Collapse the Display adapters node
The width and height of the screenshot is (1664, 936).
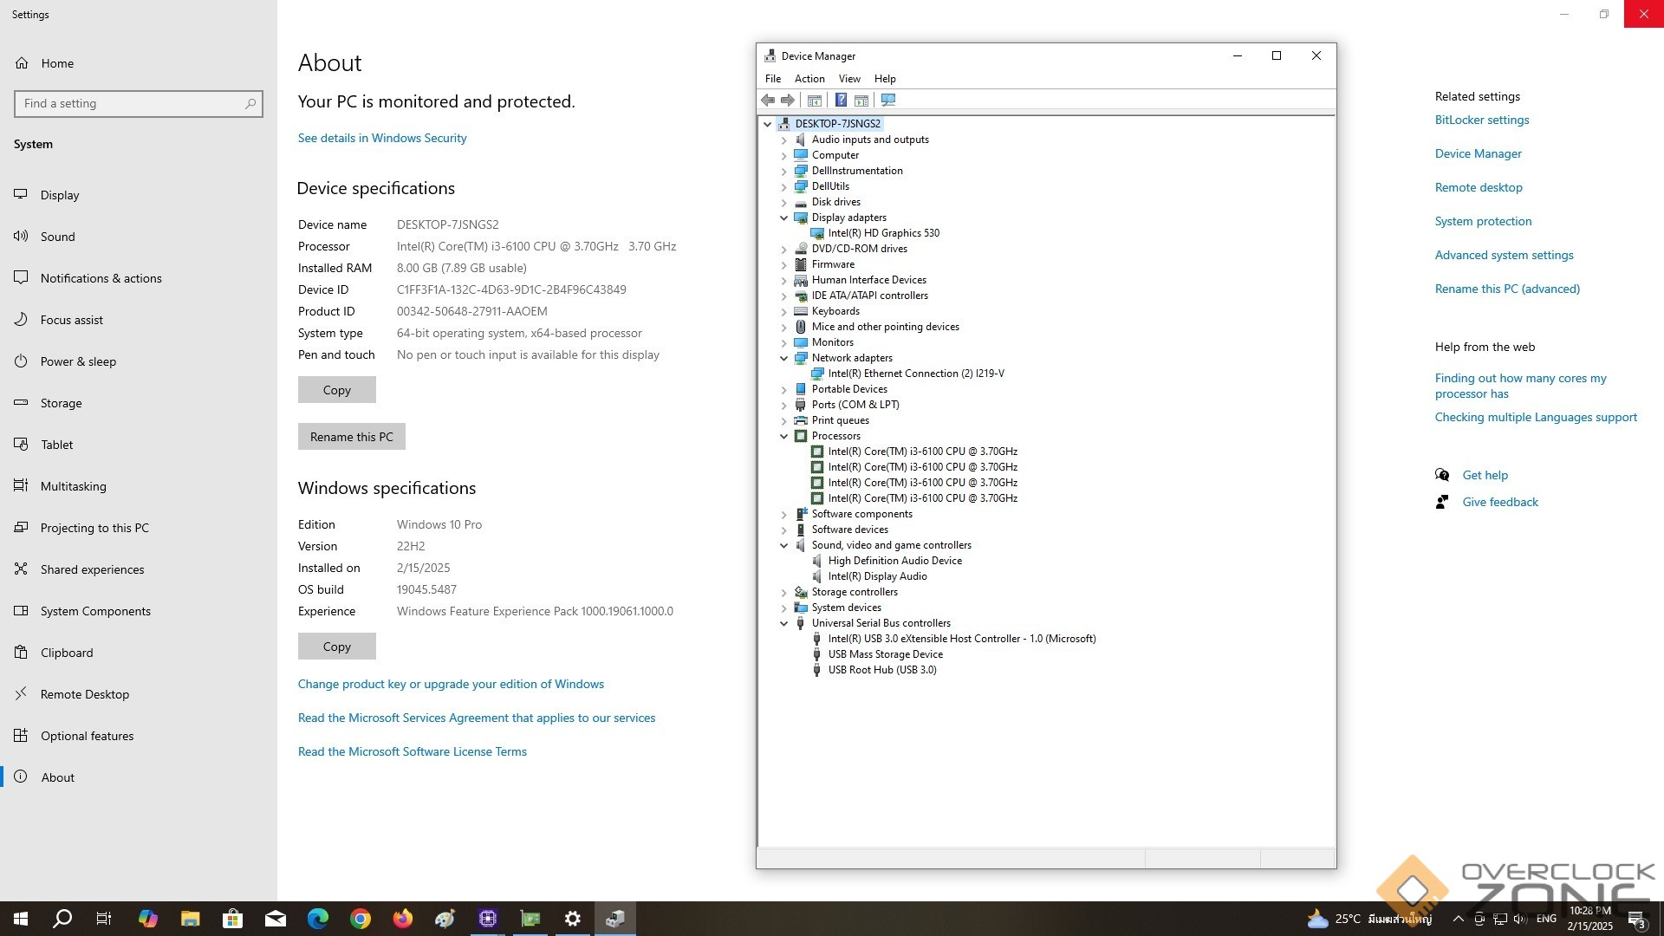[x=784, y=218]
